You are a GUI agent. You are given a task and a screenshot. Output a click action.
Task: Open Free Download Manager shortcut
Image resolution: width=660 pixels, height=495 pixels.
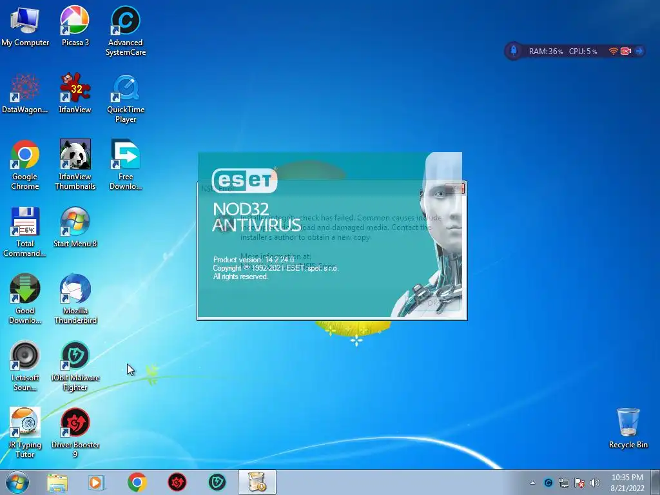126,165
